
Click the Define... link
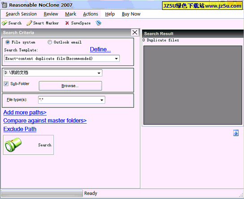pos(100,49)
